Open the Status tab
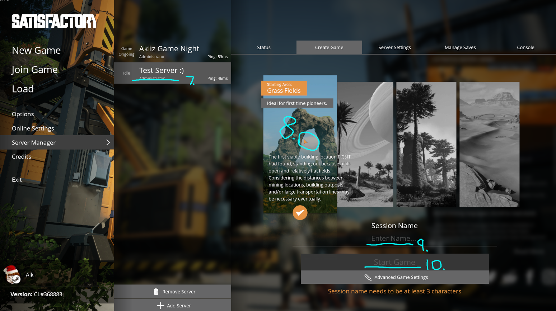 [x=264, y=47]
